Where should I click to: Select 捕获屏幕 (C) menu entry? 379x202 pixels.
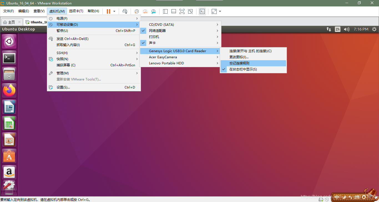pos(94,65)
